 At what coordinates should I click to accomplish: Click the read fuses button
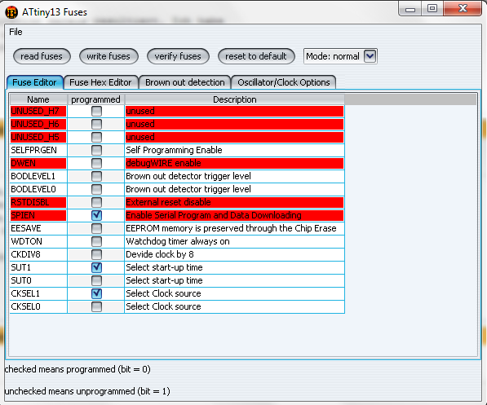tap(42, 56)
